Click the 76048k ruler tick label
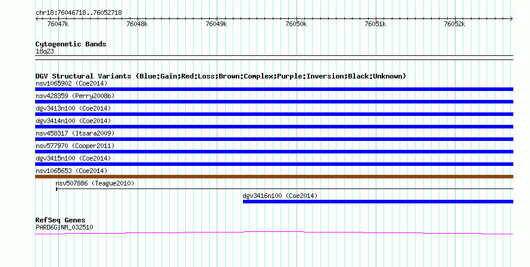 point(137,24)
